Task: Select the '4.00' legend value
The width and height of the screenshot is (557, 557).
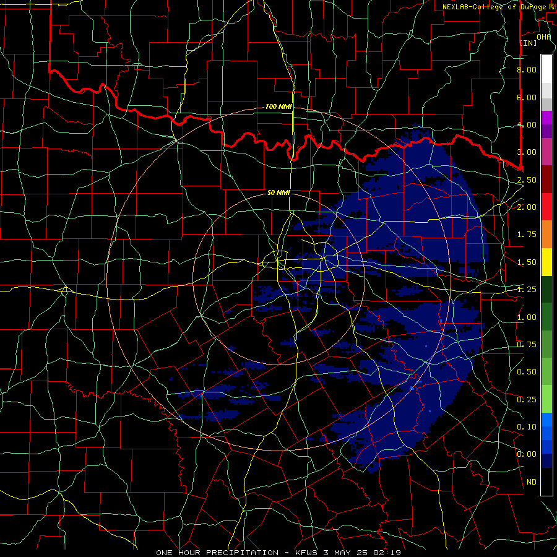Action: point(527,124)
